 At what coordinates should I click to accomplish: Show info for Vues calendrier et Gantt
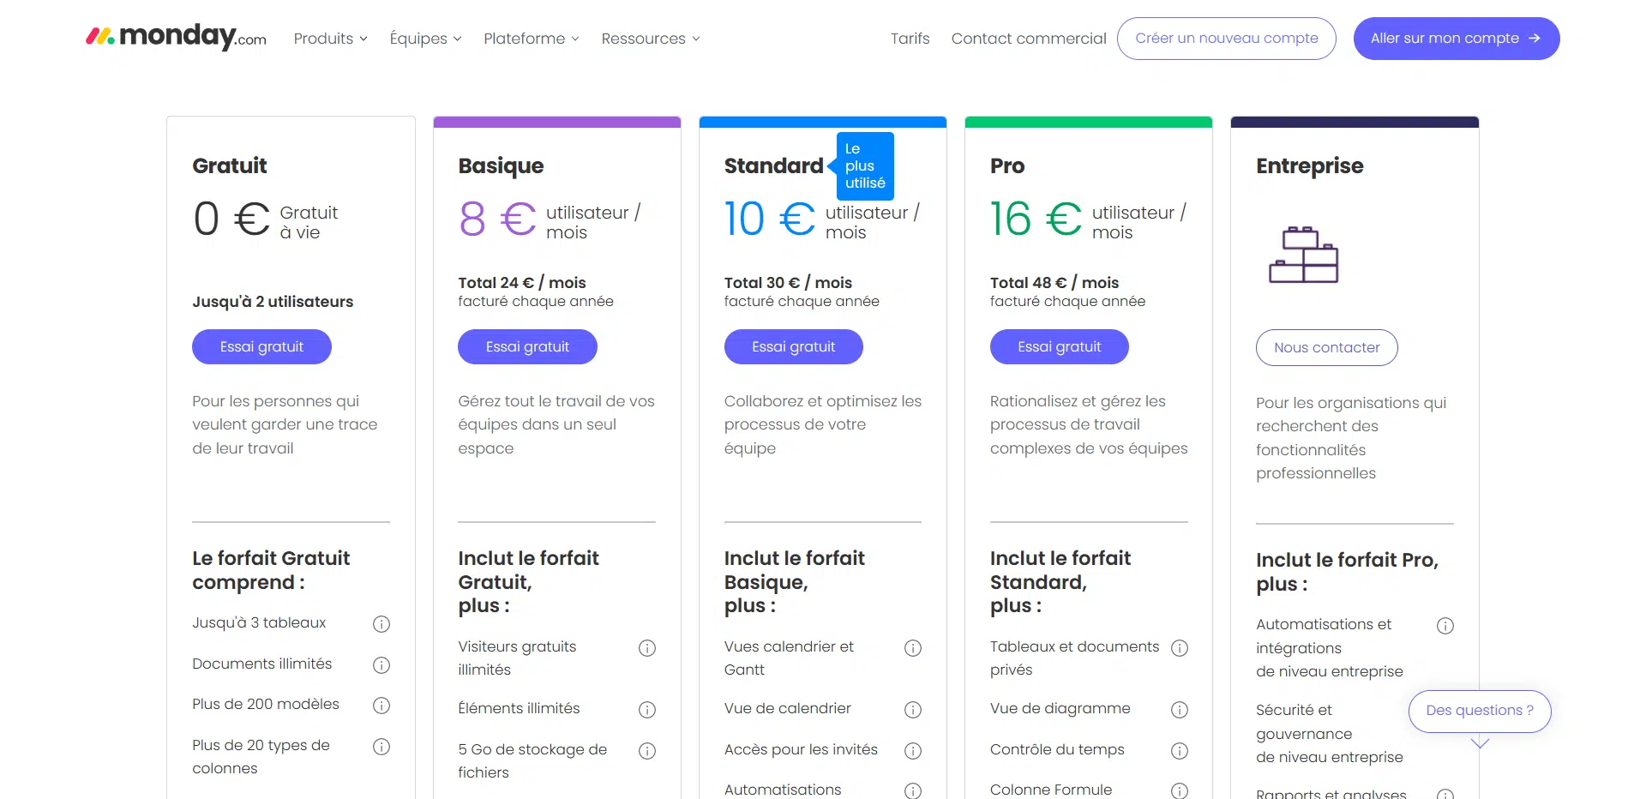point(913,648)
